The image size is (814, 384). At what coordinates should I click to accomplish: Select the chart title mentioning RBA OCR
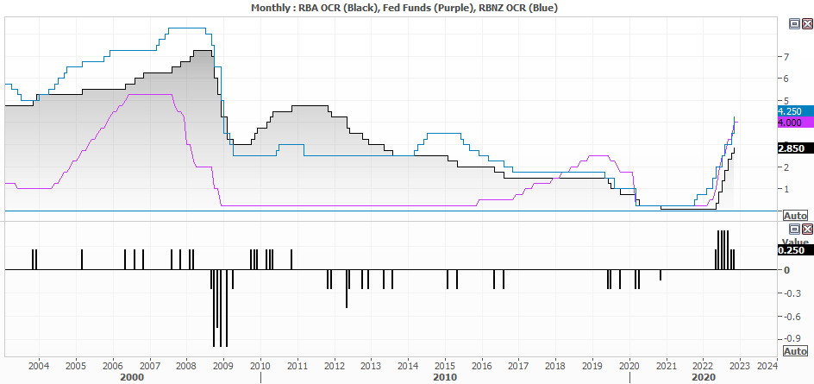[406, 7]
